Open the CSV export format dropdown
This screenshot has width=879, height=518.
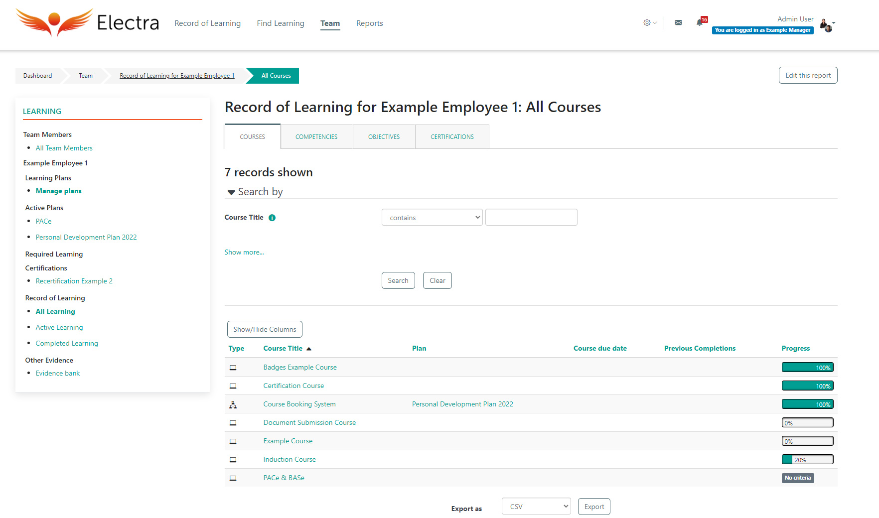pos(536,507)
